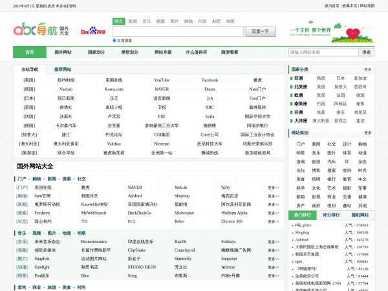
Task: Click 更多 next to 网站类别
Action: click(368, 133)
